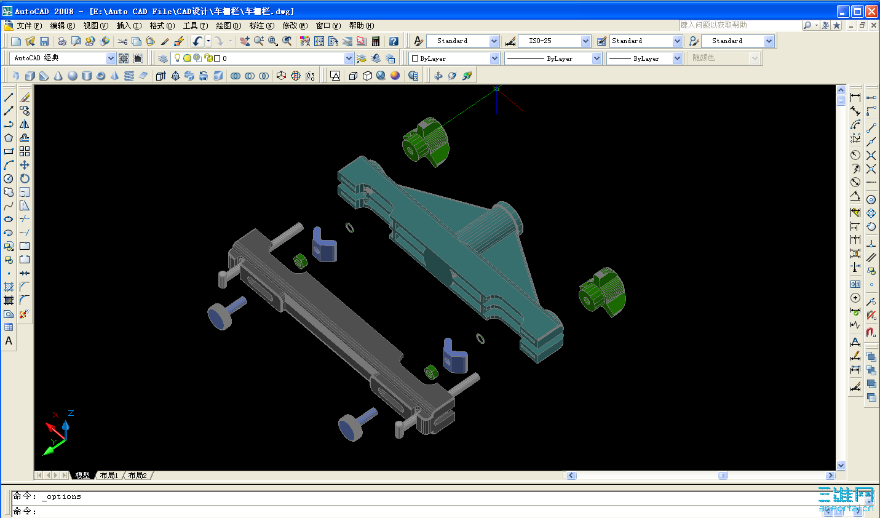Screen dimensions: 880x518
Task: Expand the layer list dropdown showing 0
Action: 349,58
